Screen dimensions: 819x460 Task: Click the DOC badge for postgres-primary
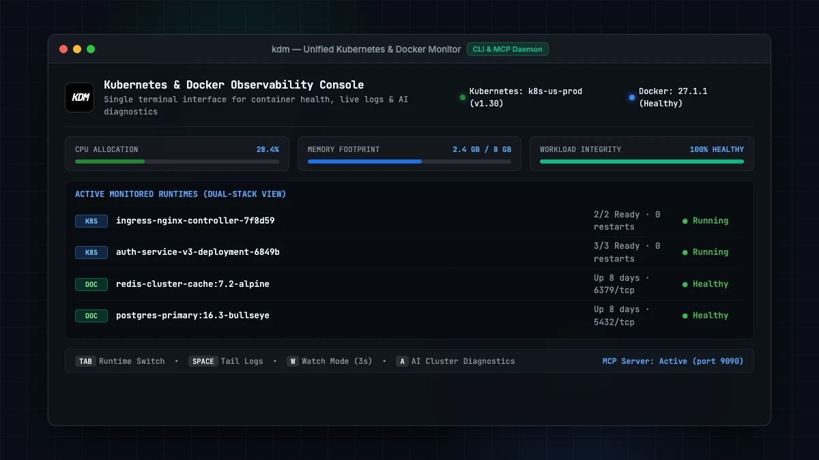click(91, 316)
